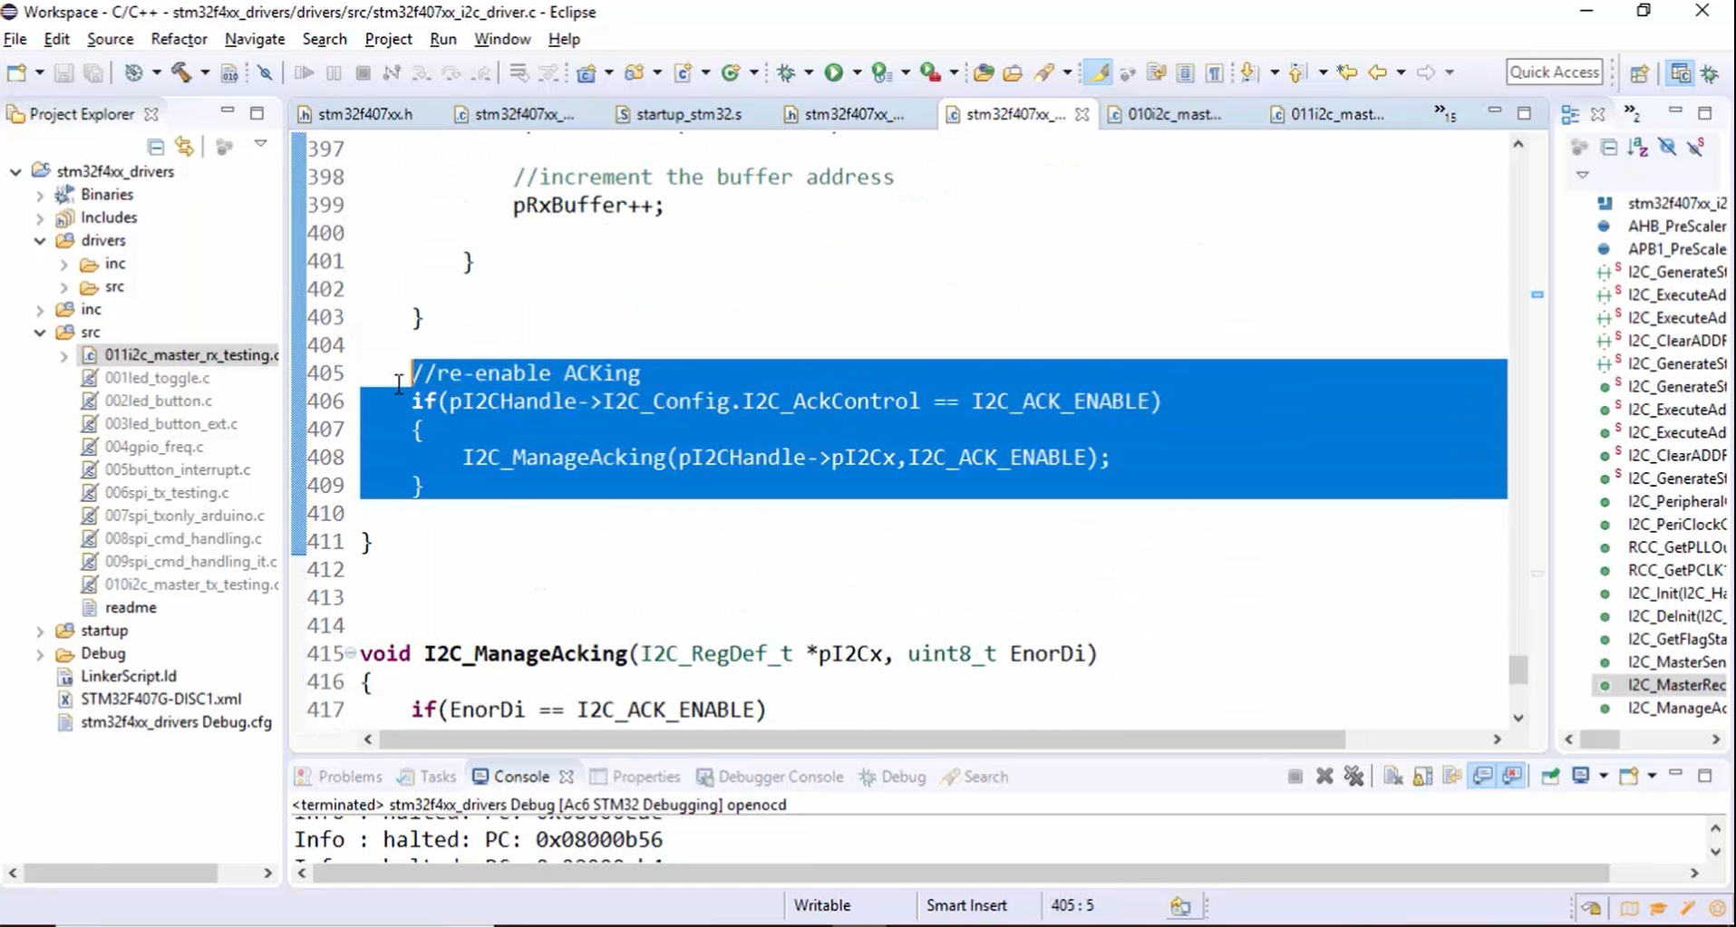
Task: Collapse the drivers folder node
Action: (x=40, y=241)
